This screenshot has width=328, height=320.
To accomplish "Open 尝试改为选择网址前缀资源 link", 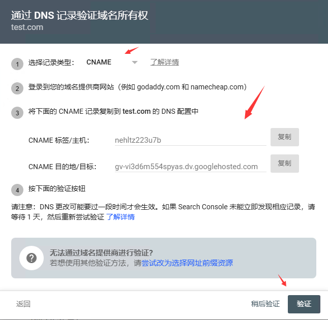I will tap(187, 263).
